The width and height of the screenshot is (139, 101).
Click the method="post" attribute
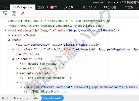point(111,87)
